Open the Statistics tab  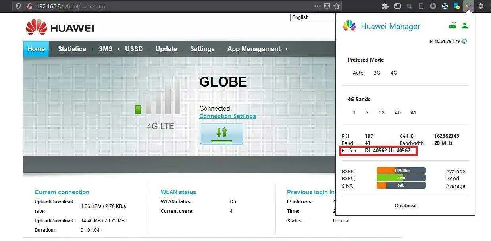click(x=72, y=49)
